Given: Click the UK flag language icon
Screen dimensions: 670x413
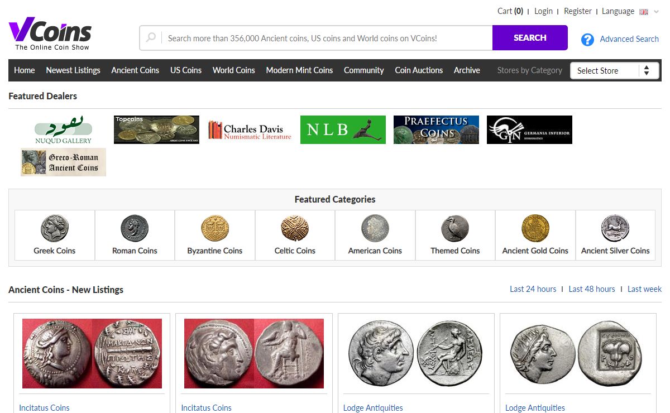Looking at the screenshot, I should 644,12.
